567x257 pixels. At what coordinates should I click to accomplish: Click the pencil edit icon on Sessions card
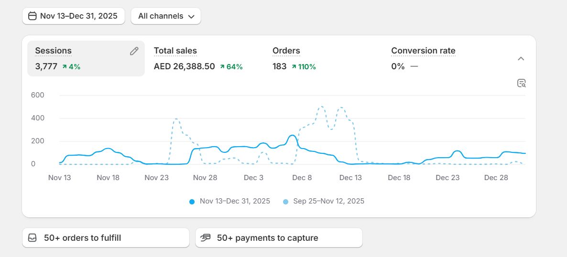[134, 51]
